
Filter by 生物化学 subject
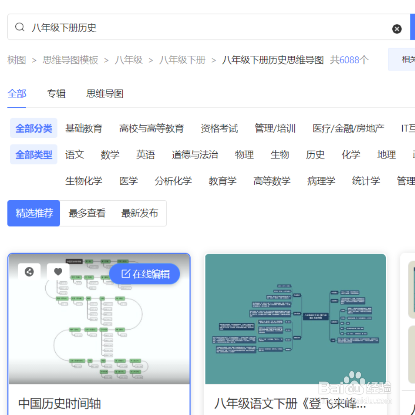(84, 181)
